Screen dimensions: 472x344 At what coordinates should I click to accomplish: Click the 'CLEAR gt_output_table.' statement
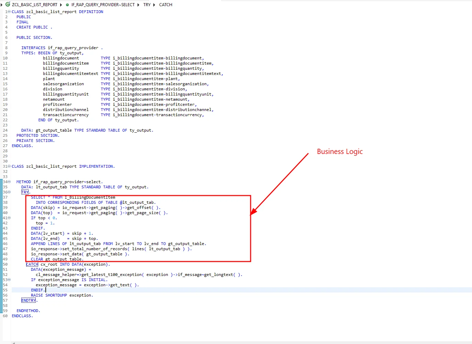pyautogui.click(x=57, y=259)
